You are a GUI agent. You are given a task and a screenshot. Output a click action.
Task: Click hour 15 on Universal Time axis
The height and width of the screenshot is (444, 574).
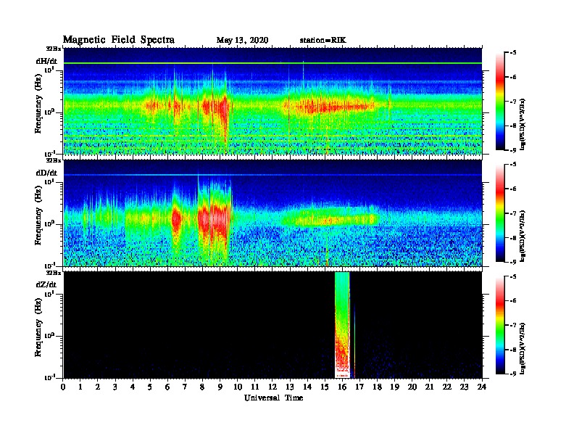coord(325,387)
